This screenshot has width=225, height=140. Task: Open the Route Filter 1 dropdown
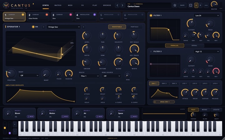point(89,76)
